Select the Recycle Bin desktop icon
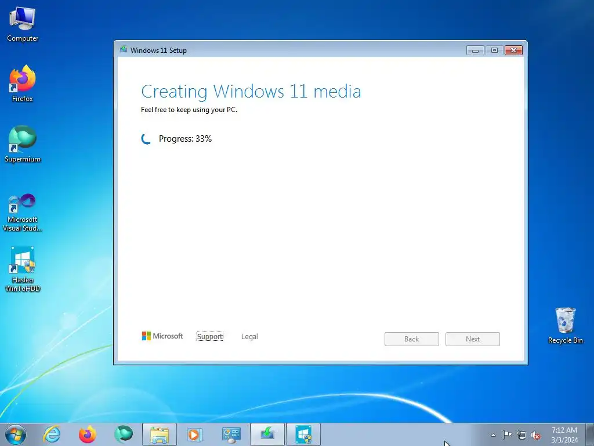The height and width of the screenshot is (446, 594). [565, 325]
